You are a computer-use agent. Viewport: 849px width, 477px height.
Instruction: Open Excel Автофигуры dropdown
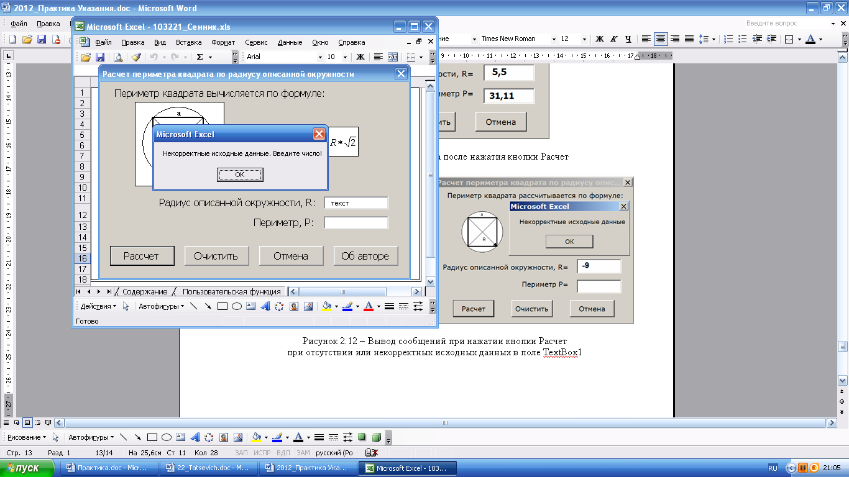click(x=161, y=306)
